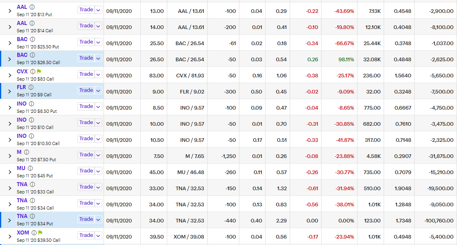Click Trade button for INO $10 Call
This screenshot has width=457, height=245.
(86, 122)
